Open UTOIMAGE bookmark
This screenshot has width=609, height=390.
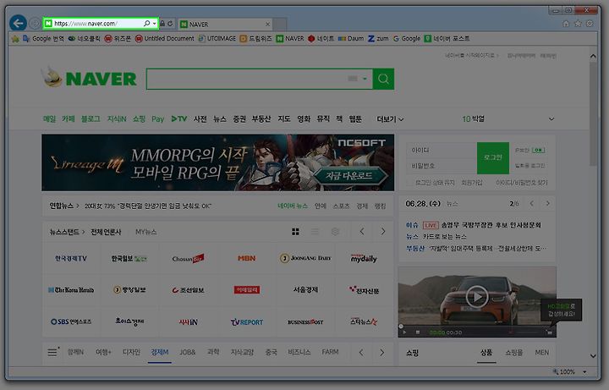(217, 38)
